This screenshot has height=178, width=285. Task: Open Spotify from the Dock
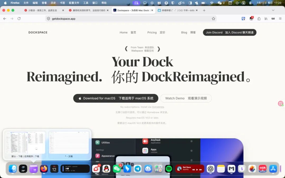[169, 169]
